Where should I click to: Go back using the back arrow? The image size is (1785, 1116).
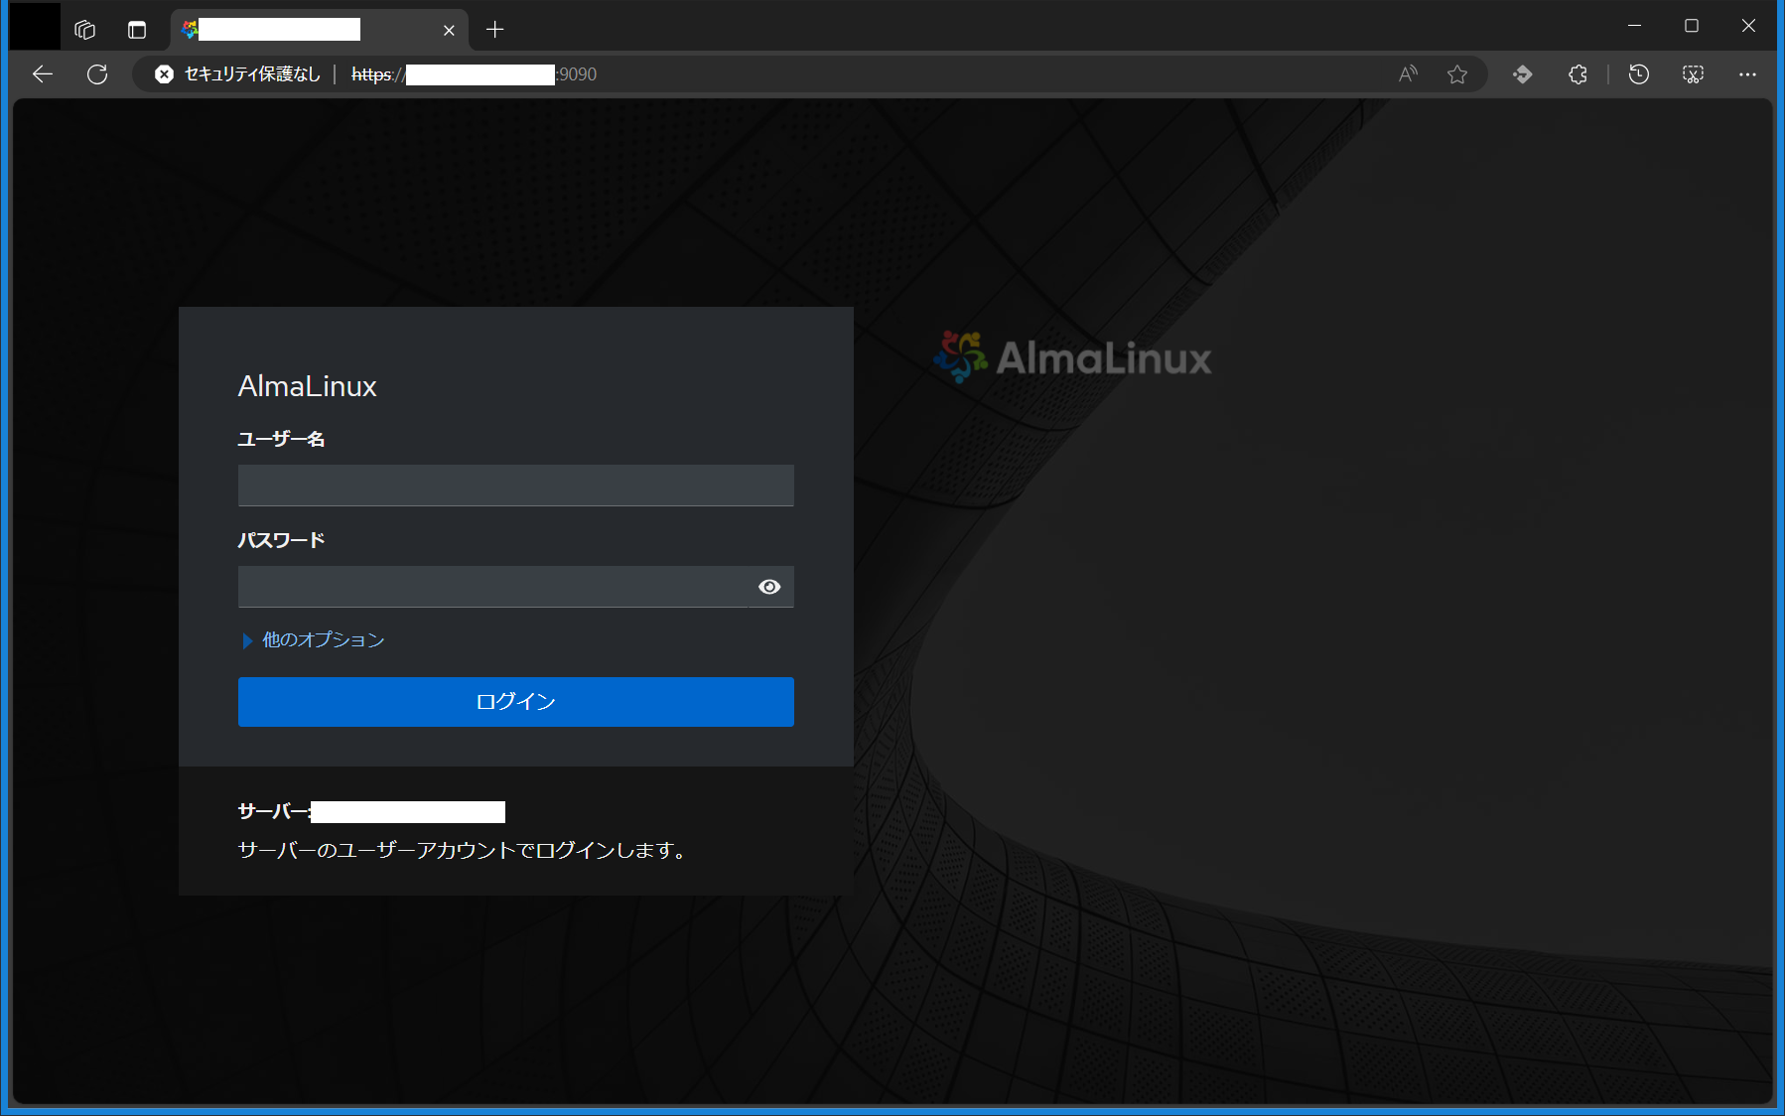click(42, 73)
